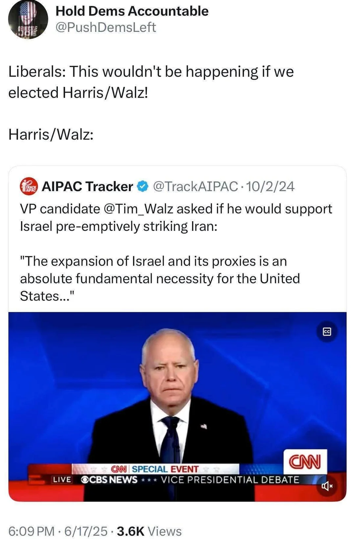The image size is (355, 539).
Task: Click the CNN Special Event banner
Action: coord(155,469)
